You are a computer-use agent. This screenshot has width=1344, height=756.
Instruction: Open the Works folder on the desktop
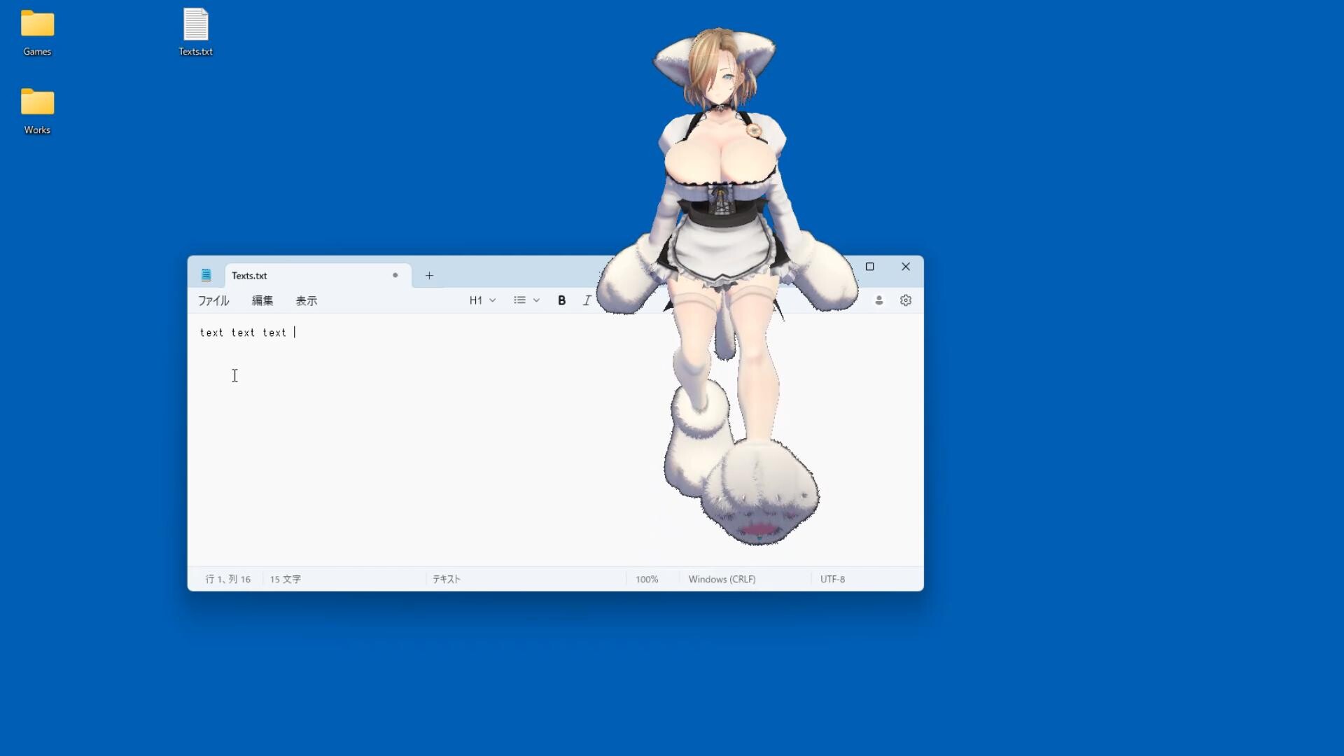click(x=36, y=106)
